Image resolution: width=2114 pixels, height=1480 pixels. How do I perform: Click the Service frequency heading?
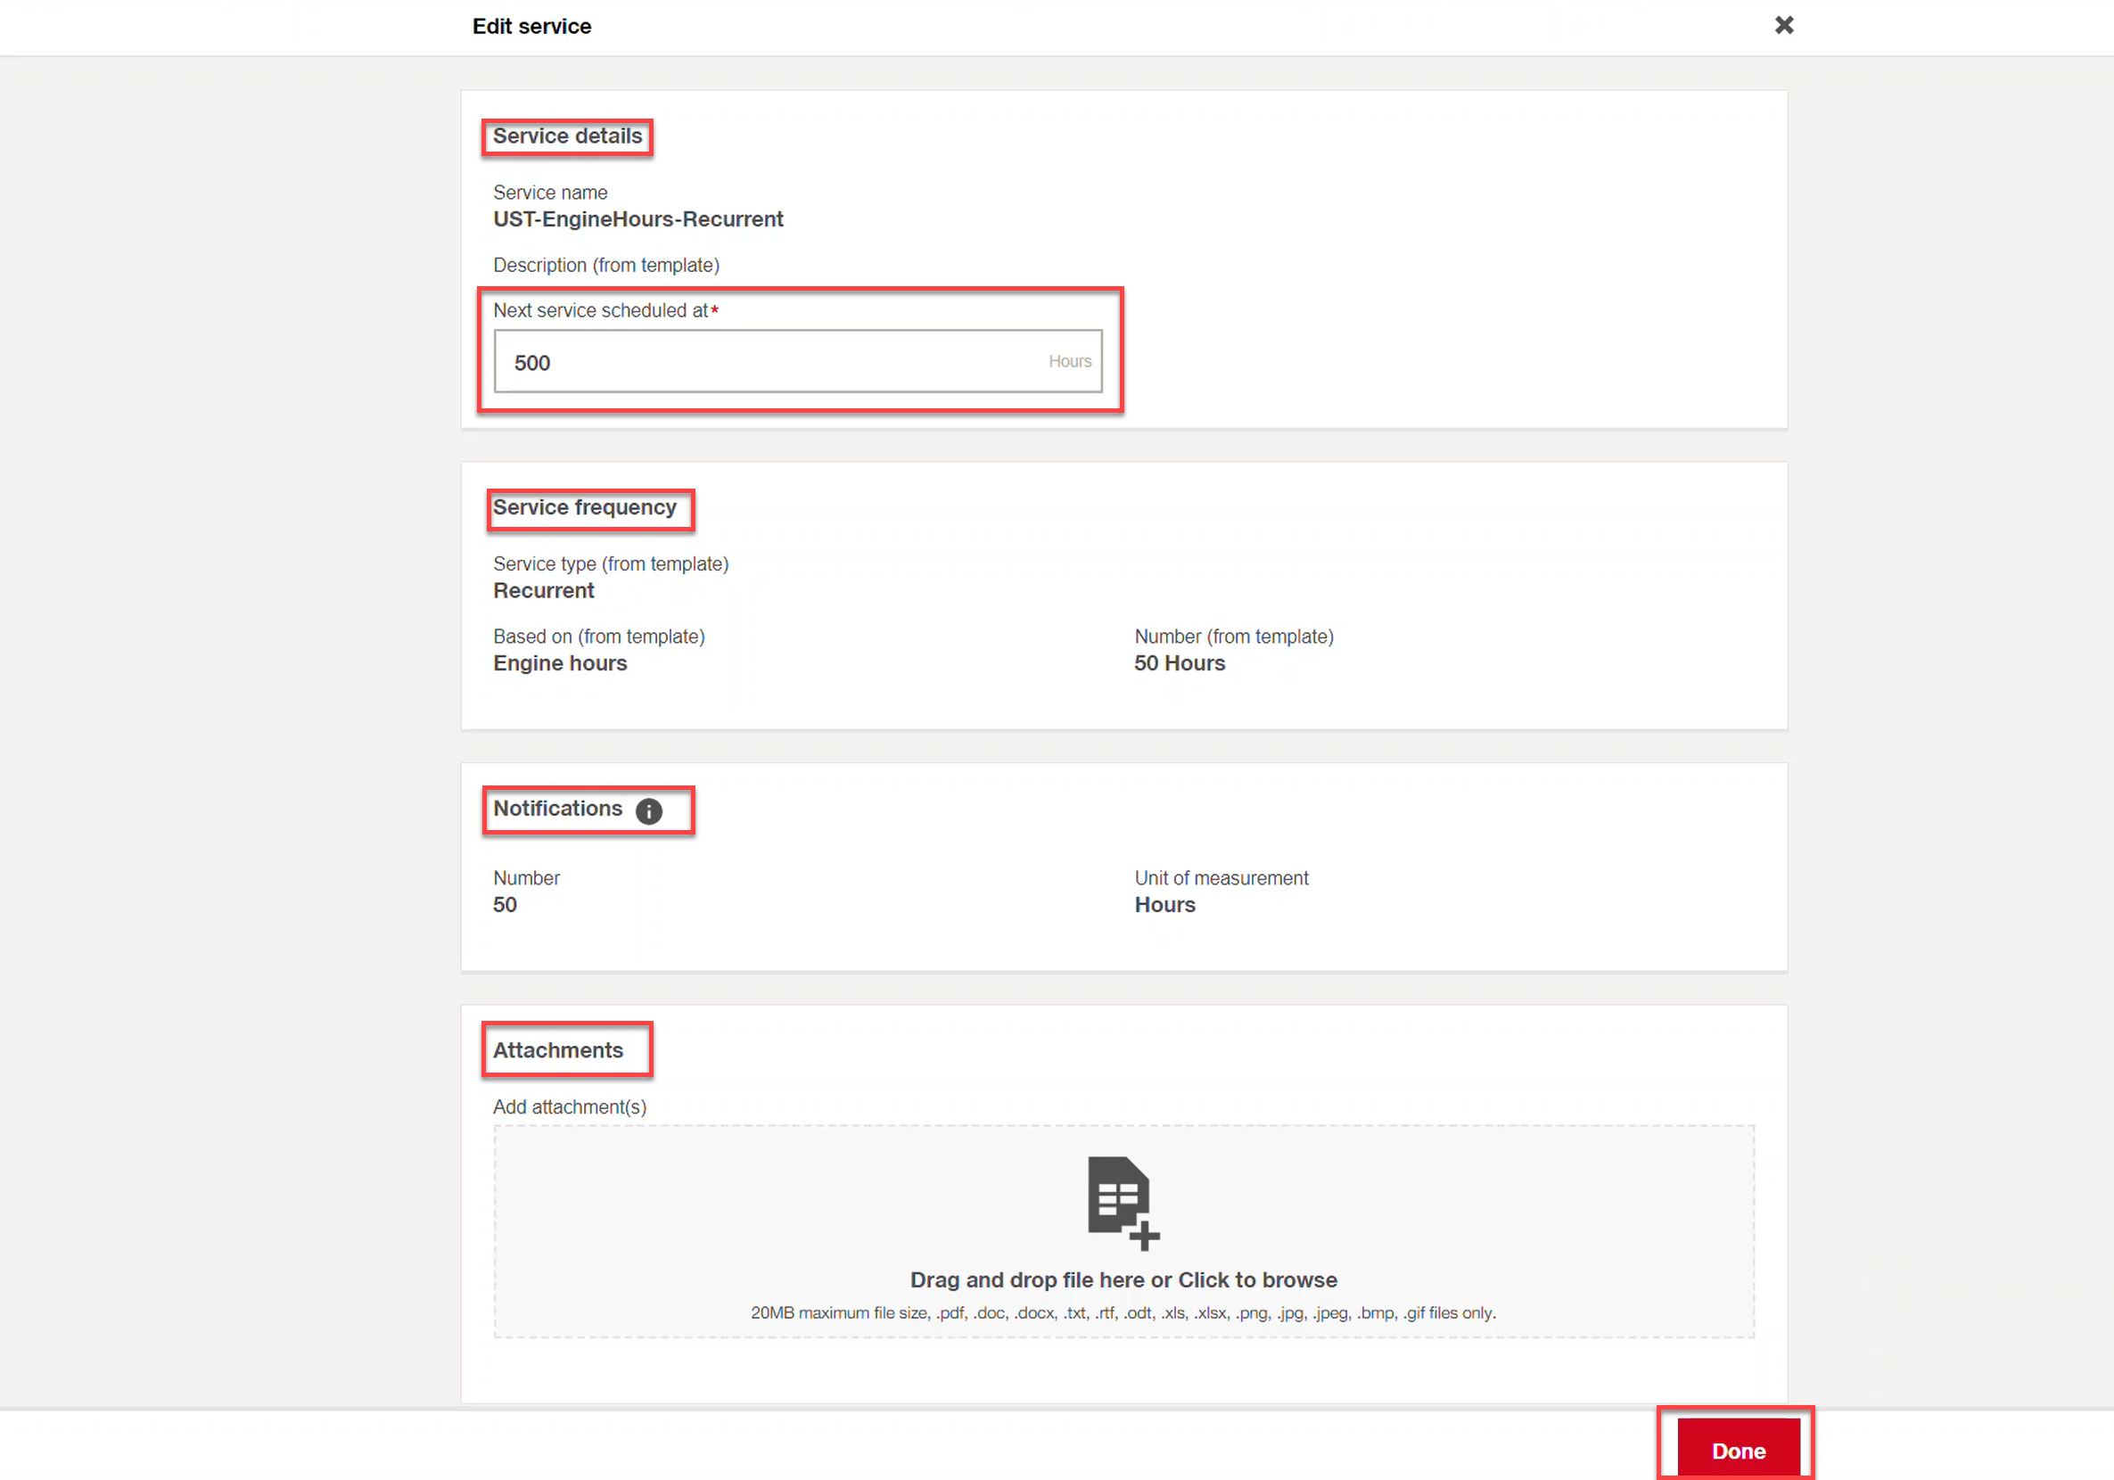[585, 507]
